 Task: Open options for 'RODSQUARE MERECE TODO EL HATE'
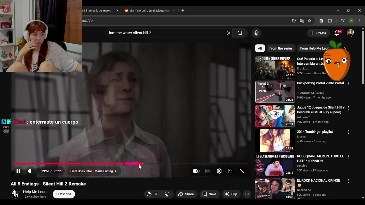coord(349,157)
